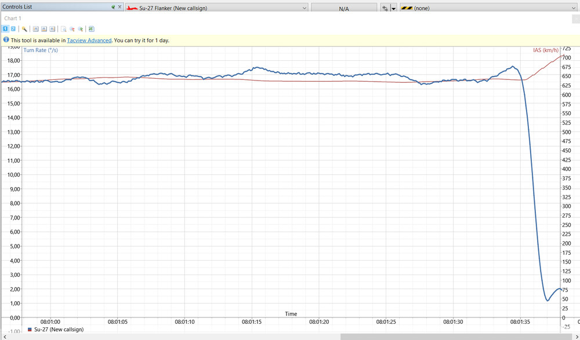The height and width of the screenshot is (340, 580).
Task: Click zoom reset magnifier icon
Action: [64, 29]
